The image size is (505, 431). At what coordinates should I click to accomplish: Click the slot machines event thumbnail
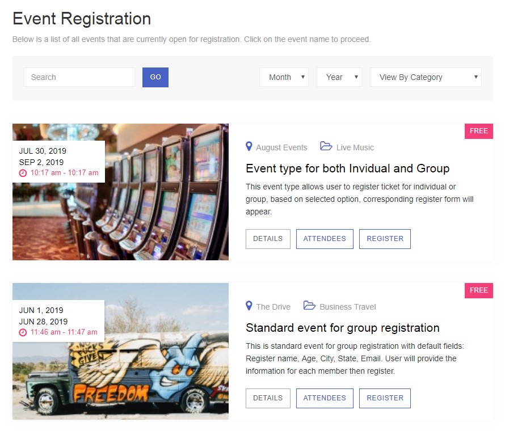(120, 192)
